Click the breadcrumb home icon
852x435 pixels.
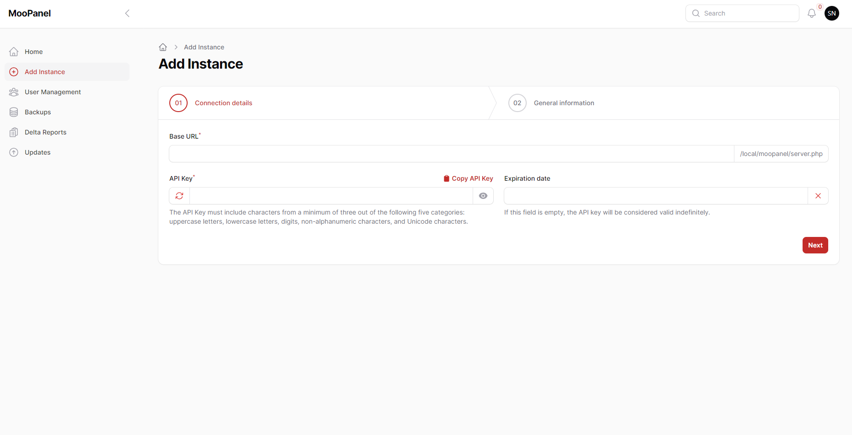click(x=163, y=47)
